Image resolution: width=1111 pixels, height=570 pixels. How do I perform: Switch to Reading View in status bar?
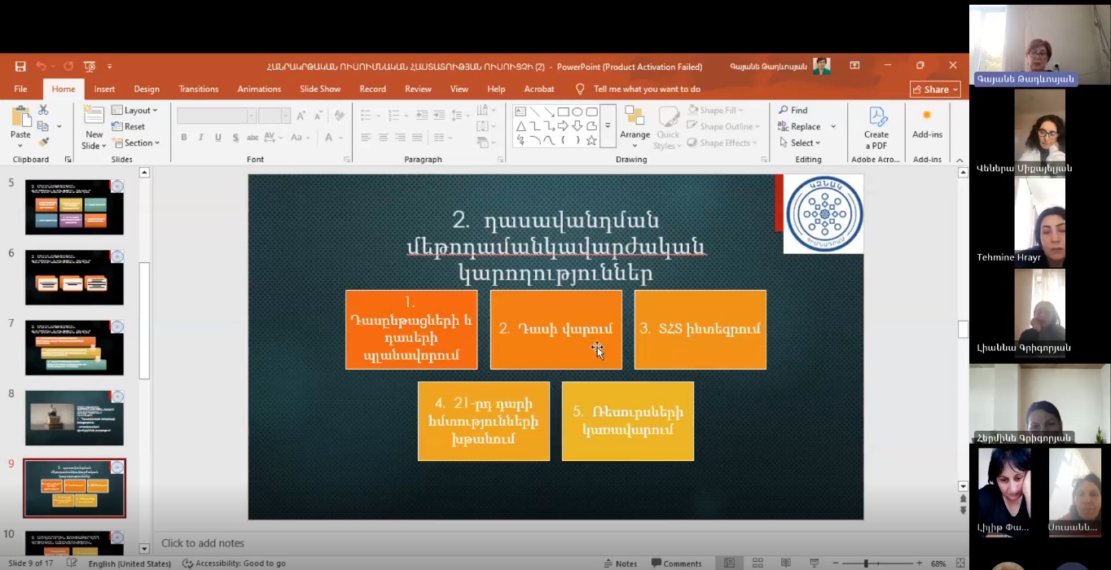click(785, 563)
